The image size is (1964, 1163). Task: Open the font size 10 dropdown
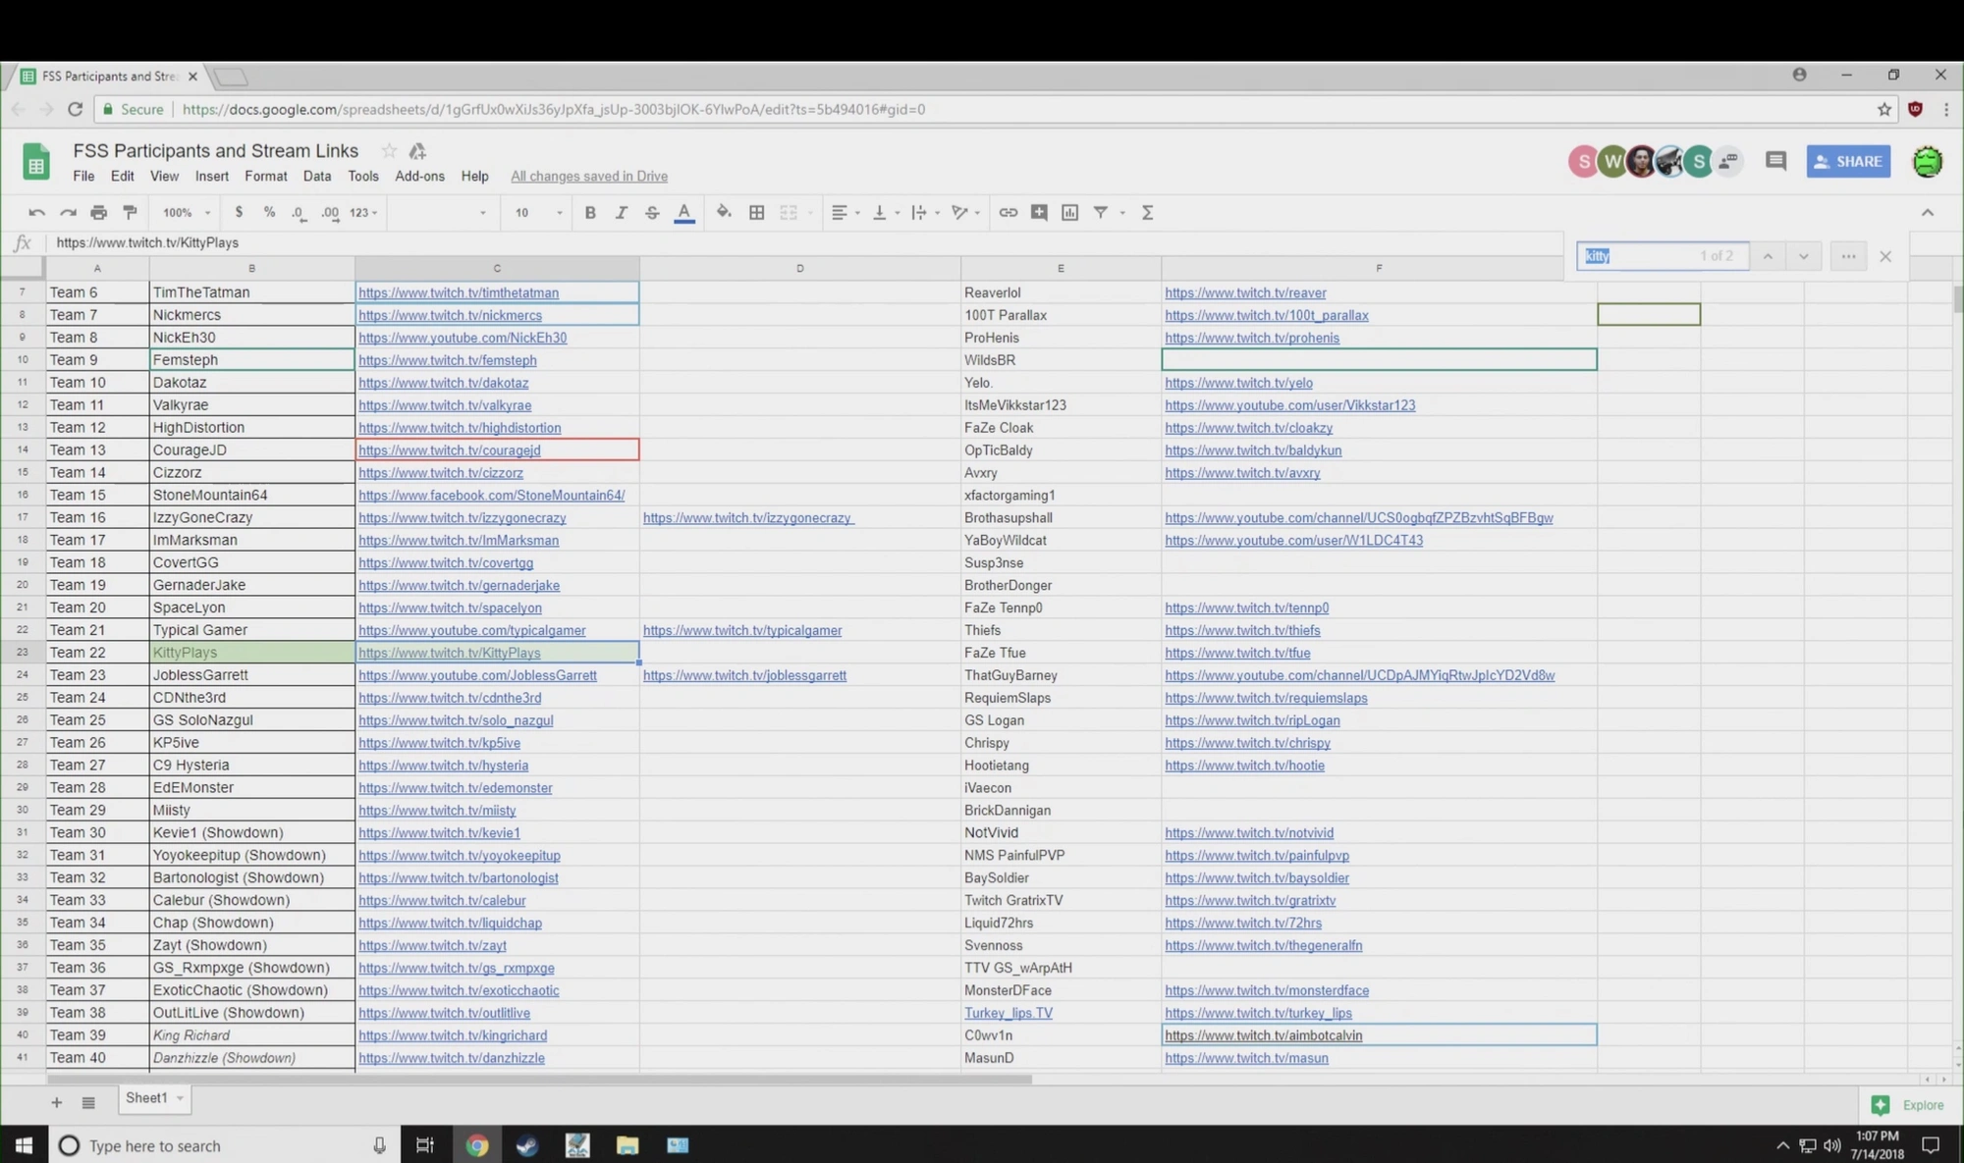pos(538,212)
